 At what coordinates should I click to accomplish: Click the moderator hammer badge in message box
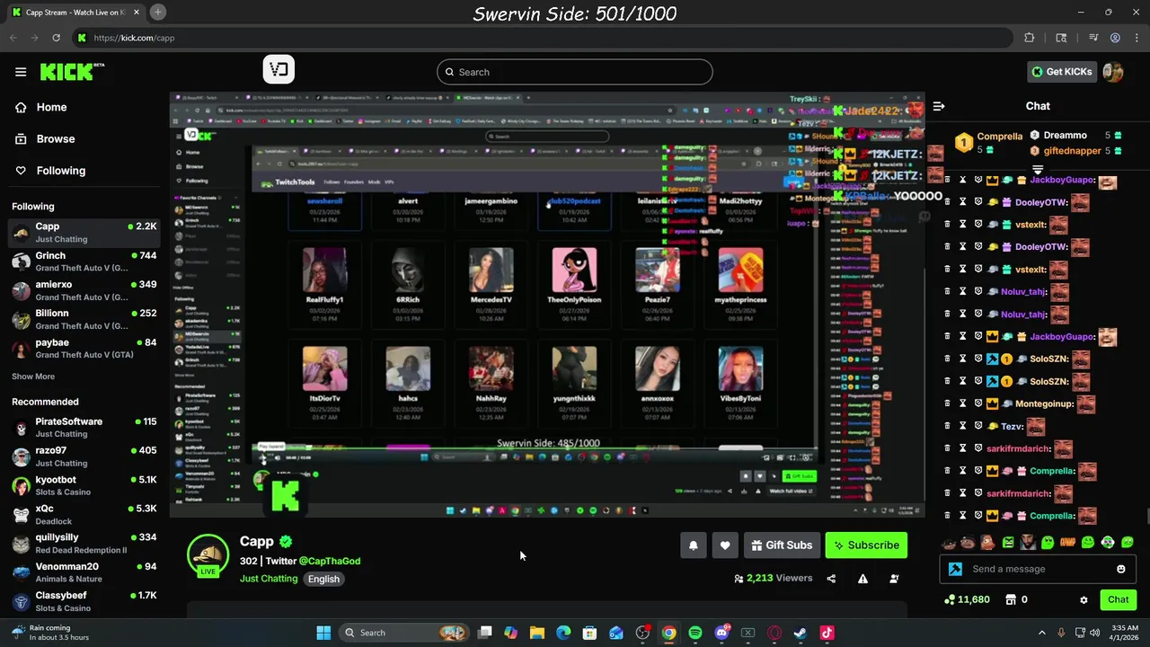(x=955, y=569)
